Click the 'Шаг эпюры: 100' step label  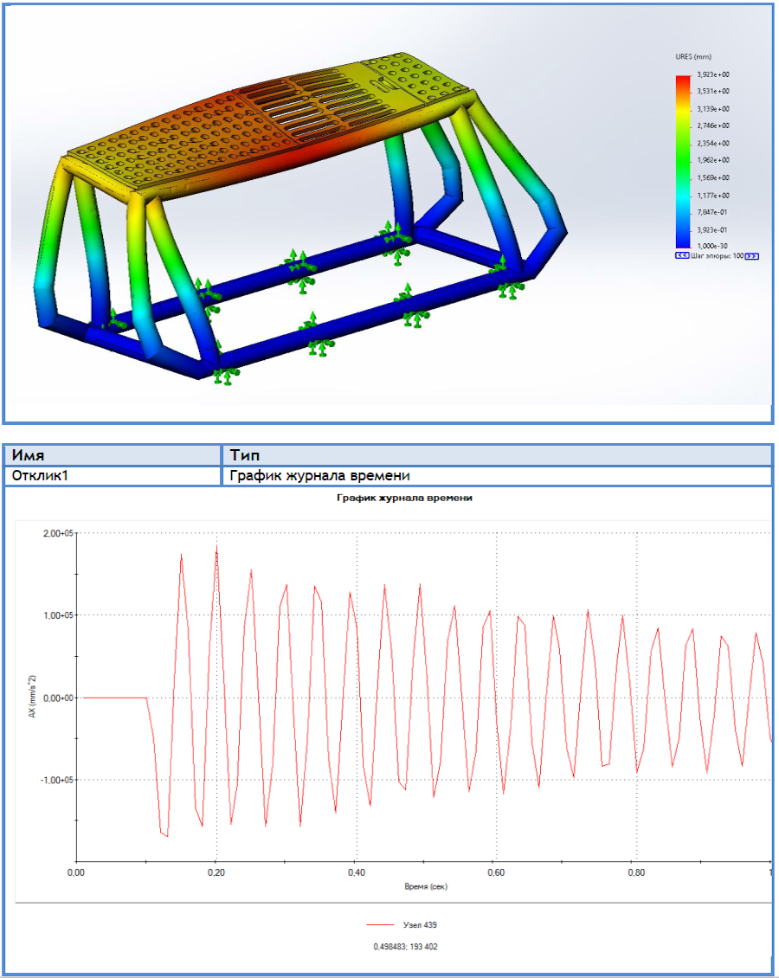[x=718, y=255]
